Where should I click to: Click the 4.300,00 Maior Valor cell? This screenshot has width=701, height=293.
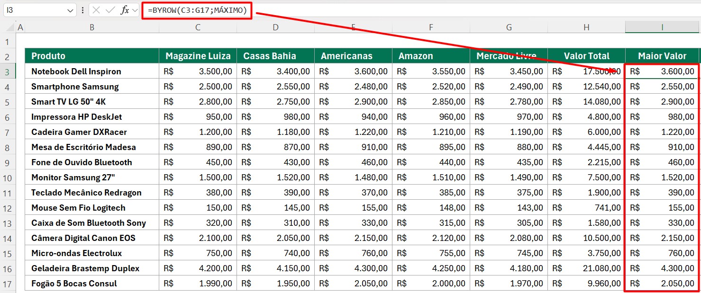tap(662, 268)
